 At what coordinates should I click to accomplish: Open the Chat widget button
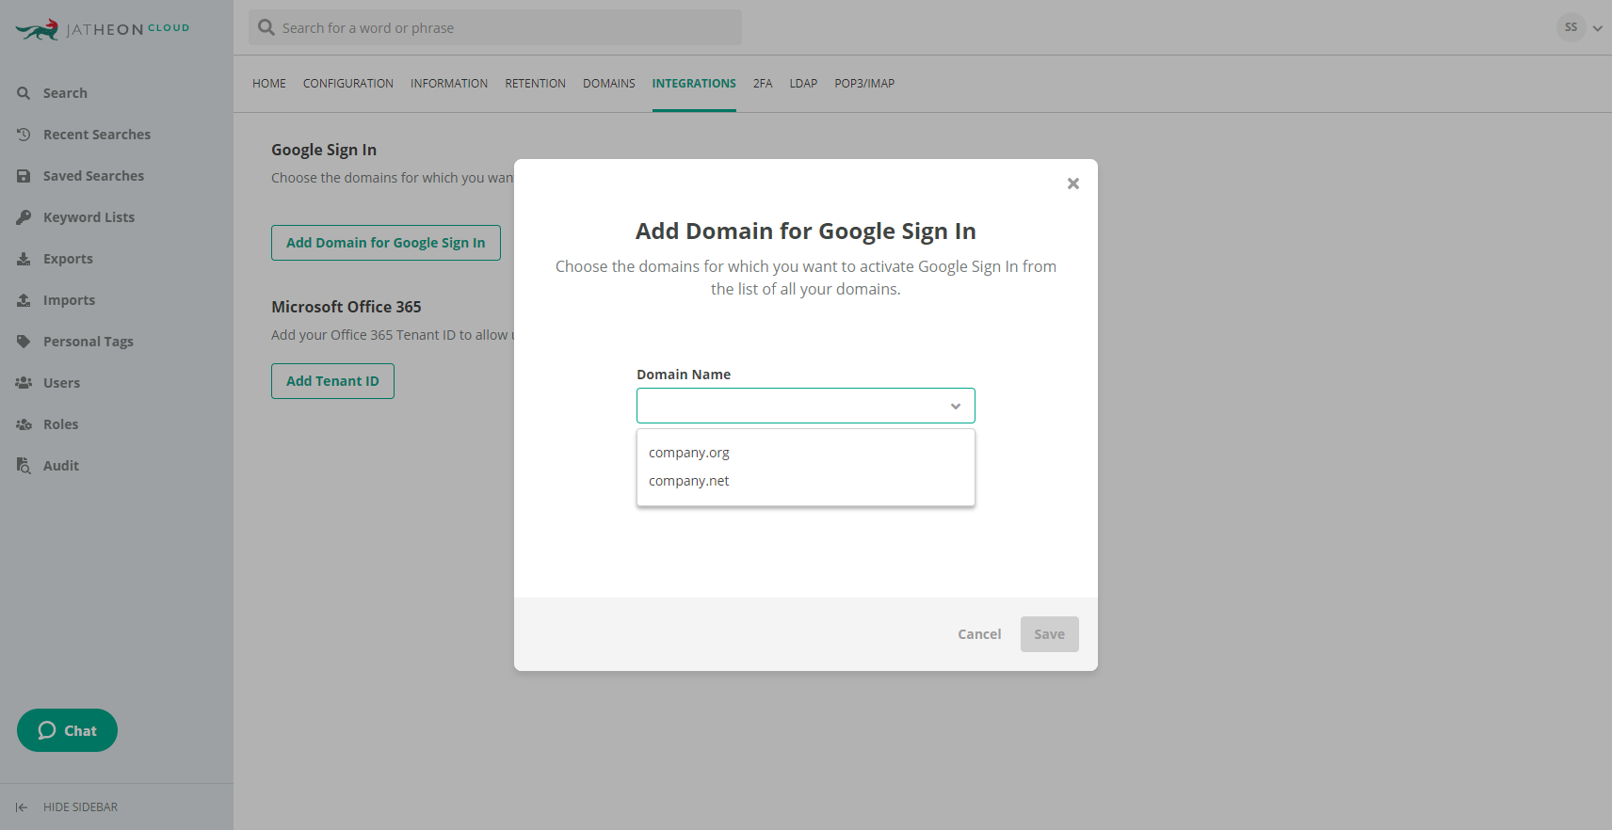pos(67,730)
